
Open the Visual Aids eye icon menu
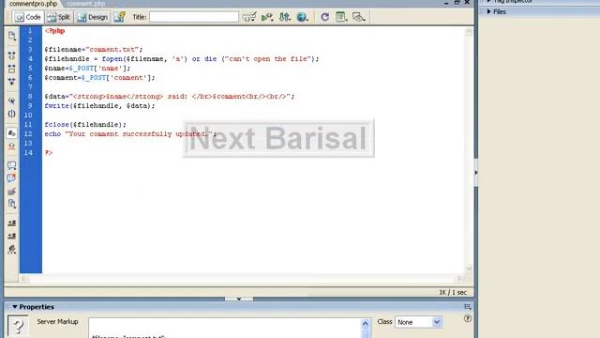coord(358,17)
